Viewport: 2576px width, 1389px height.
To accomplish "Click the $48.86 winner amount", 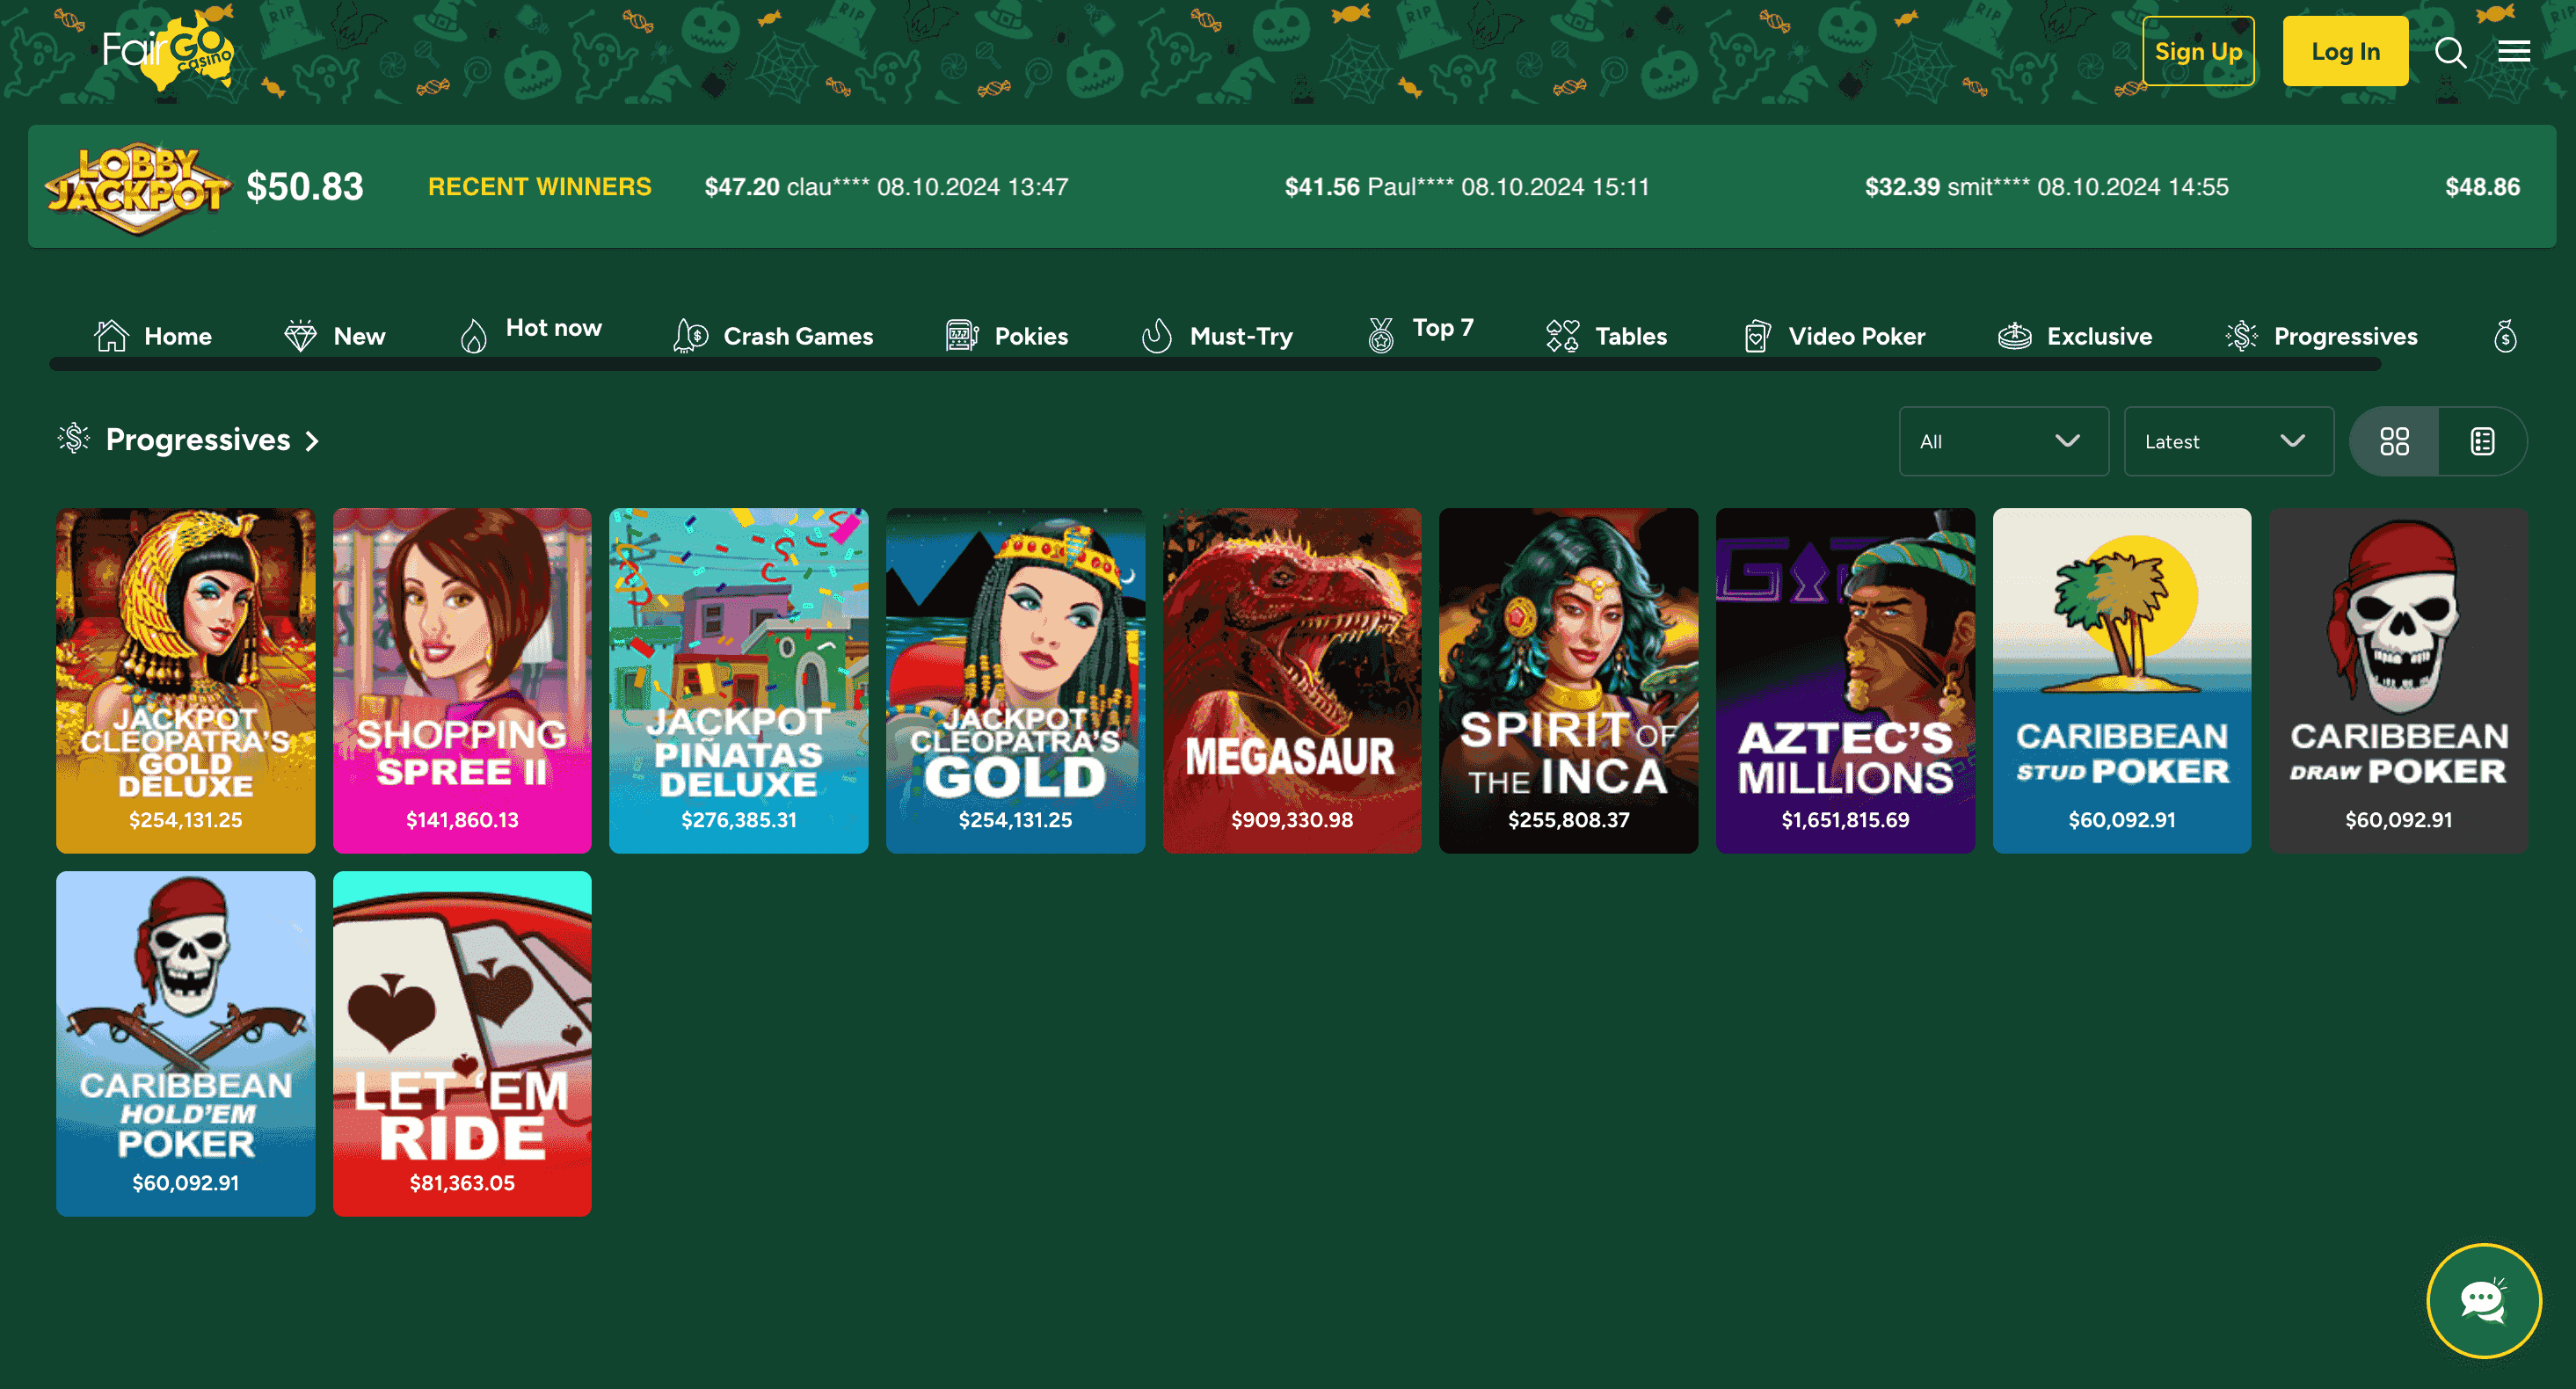I will point(2482,187).
